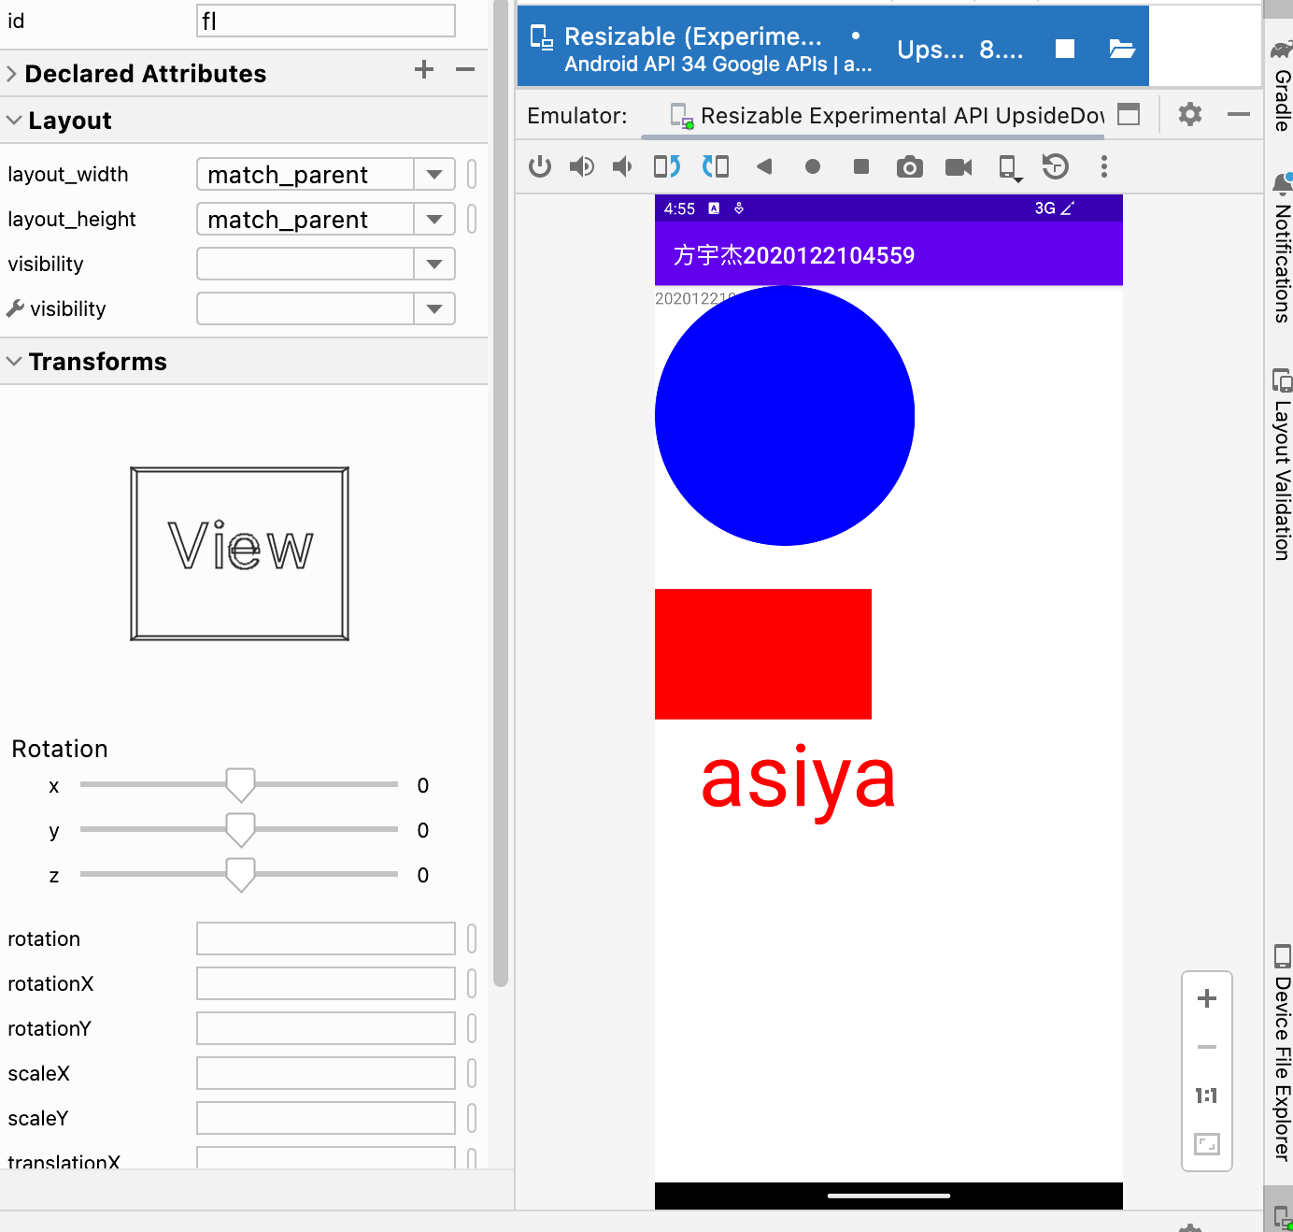Take emulator screenshot with camera icon
This screenshot has height=1232, width=1293.
click(x=910, y=166)
